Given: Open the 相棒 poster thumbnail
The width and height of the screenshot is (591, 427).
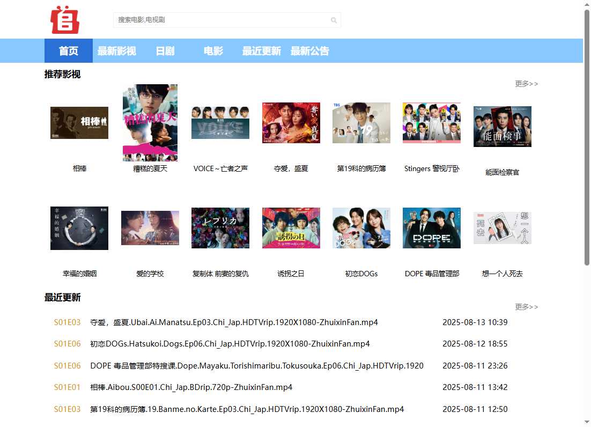Looking at the screenshot, I should coord(79,123).
